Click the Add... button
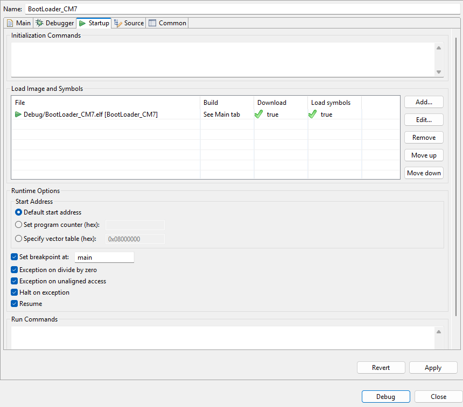The height and width of the screenshot is (407, 463). [x=424, y=102]
